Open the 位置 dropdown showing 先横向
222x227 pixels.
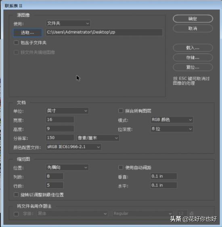click(67, 167)
